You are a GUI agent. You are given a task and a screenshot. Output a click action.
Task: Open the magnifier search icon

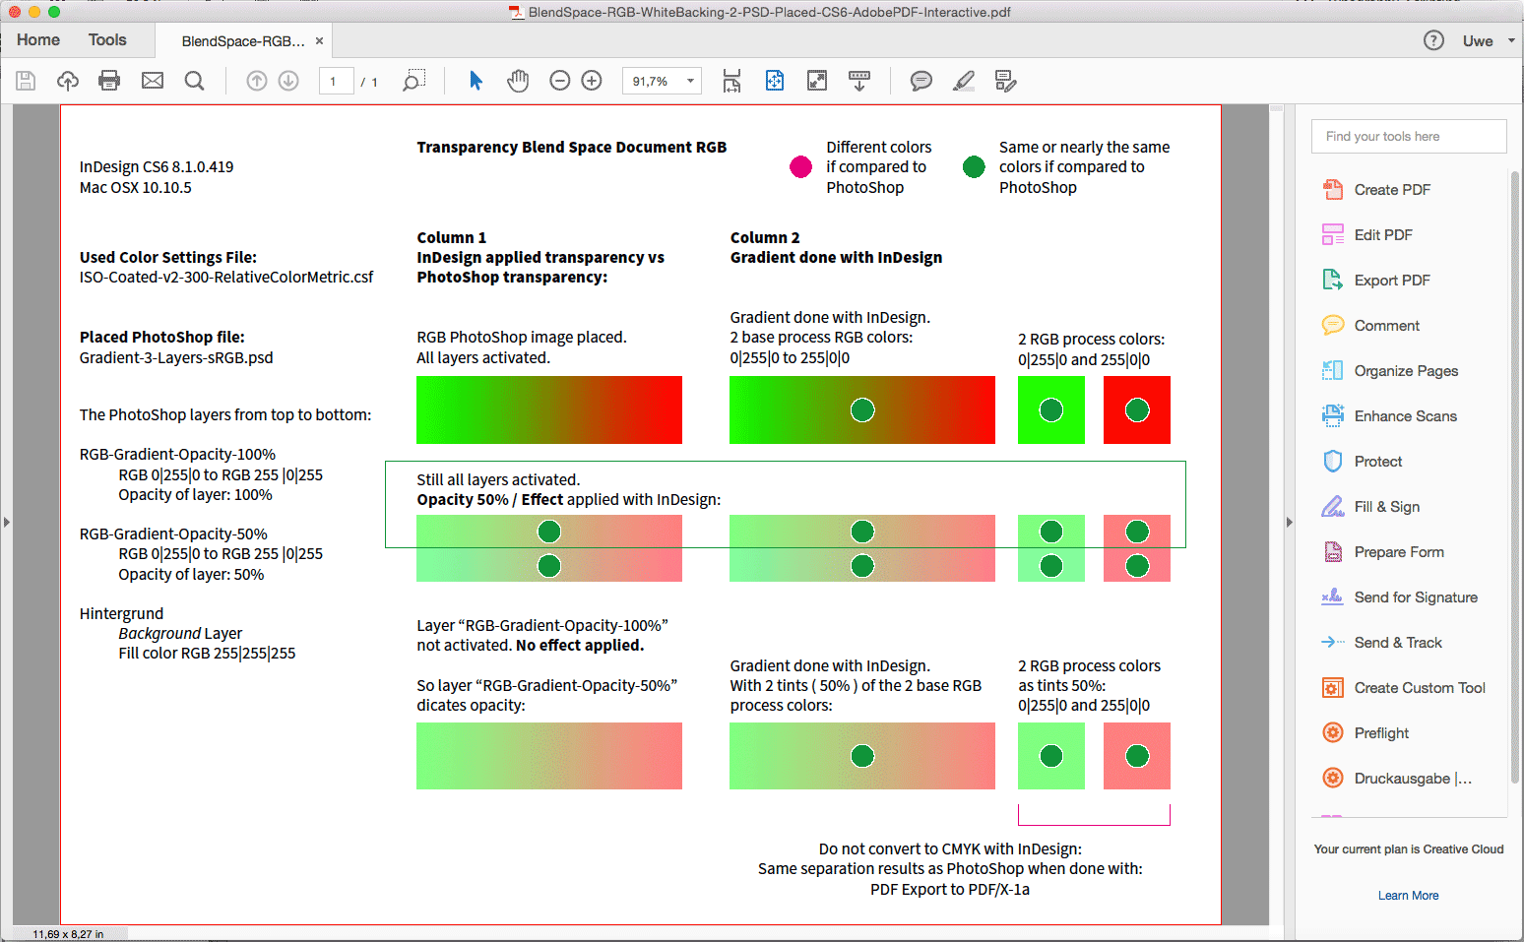click(195, 81)
